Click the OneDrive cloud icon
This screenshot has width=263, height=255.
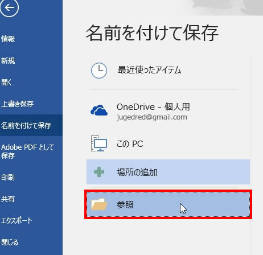[x=99, y=110]
